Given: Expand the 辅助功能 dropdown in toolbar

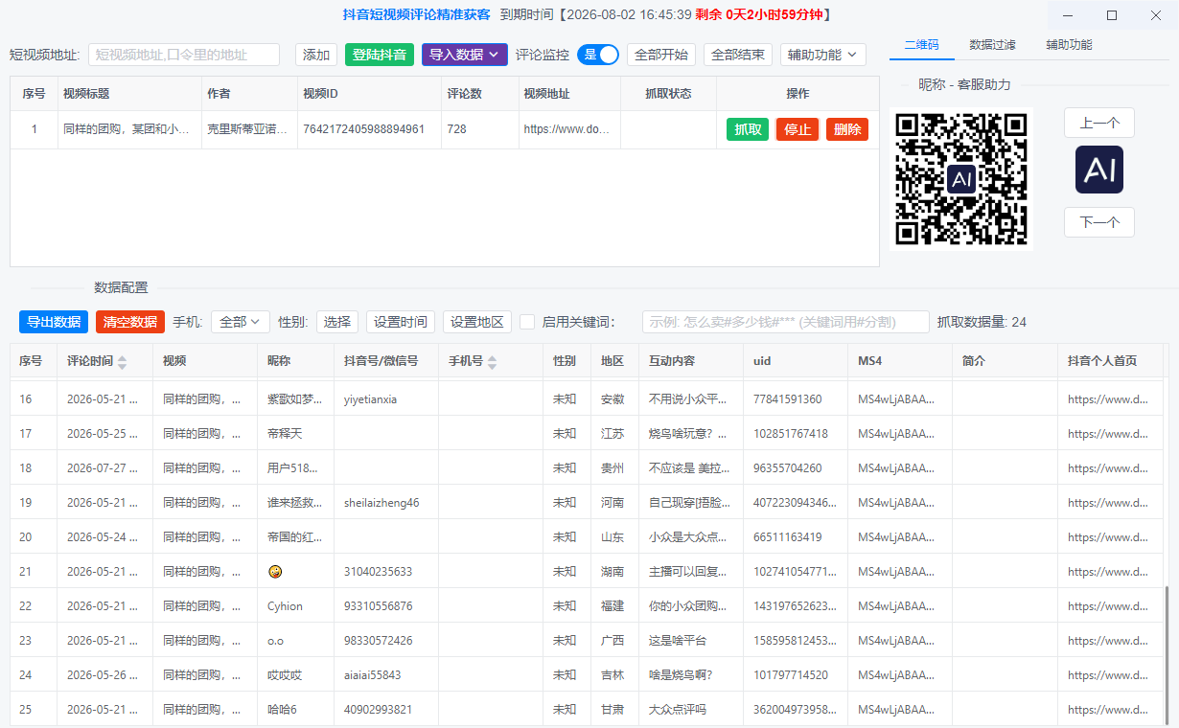Looking at the screenshot, I should click(823, 55).
